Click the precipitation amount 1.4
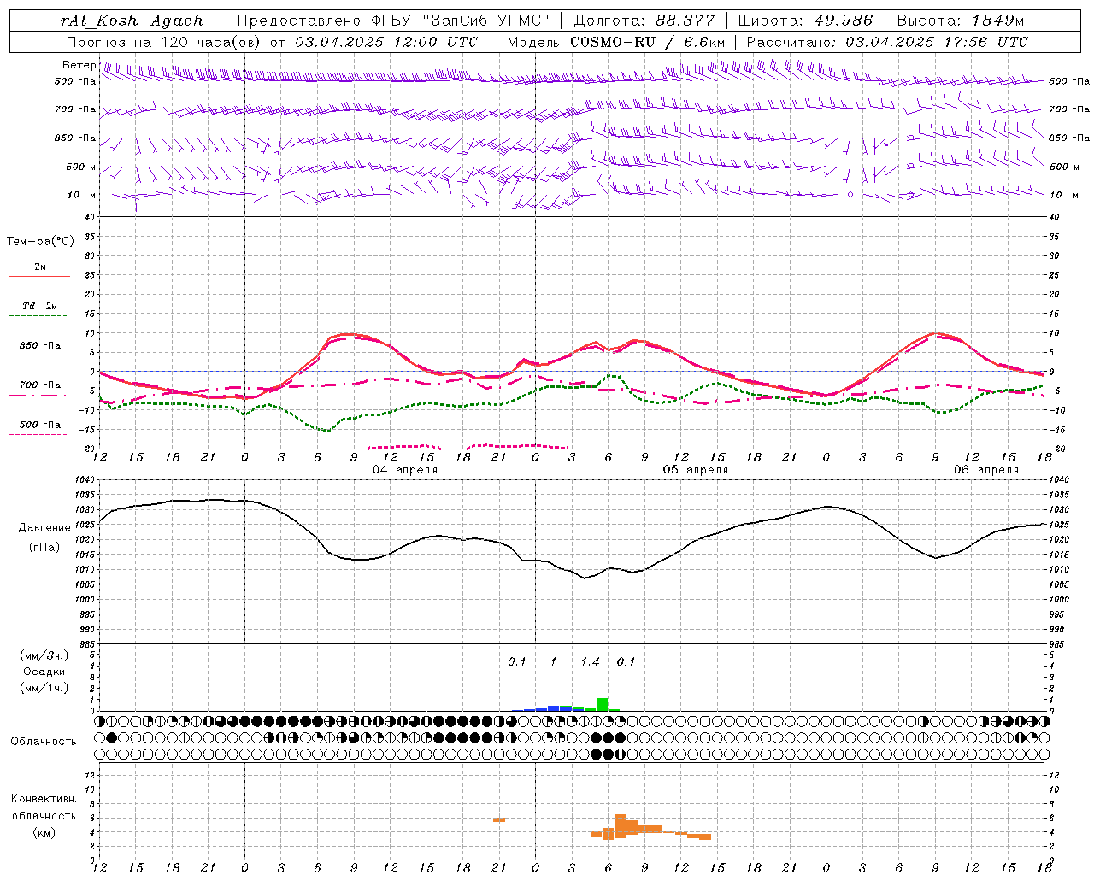Screen dimensions: 1094x875 (590, 661)
